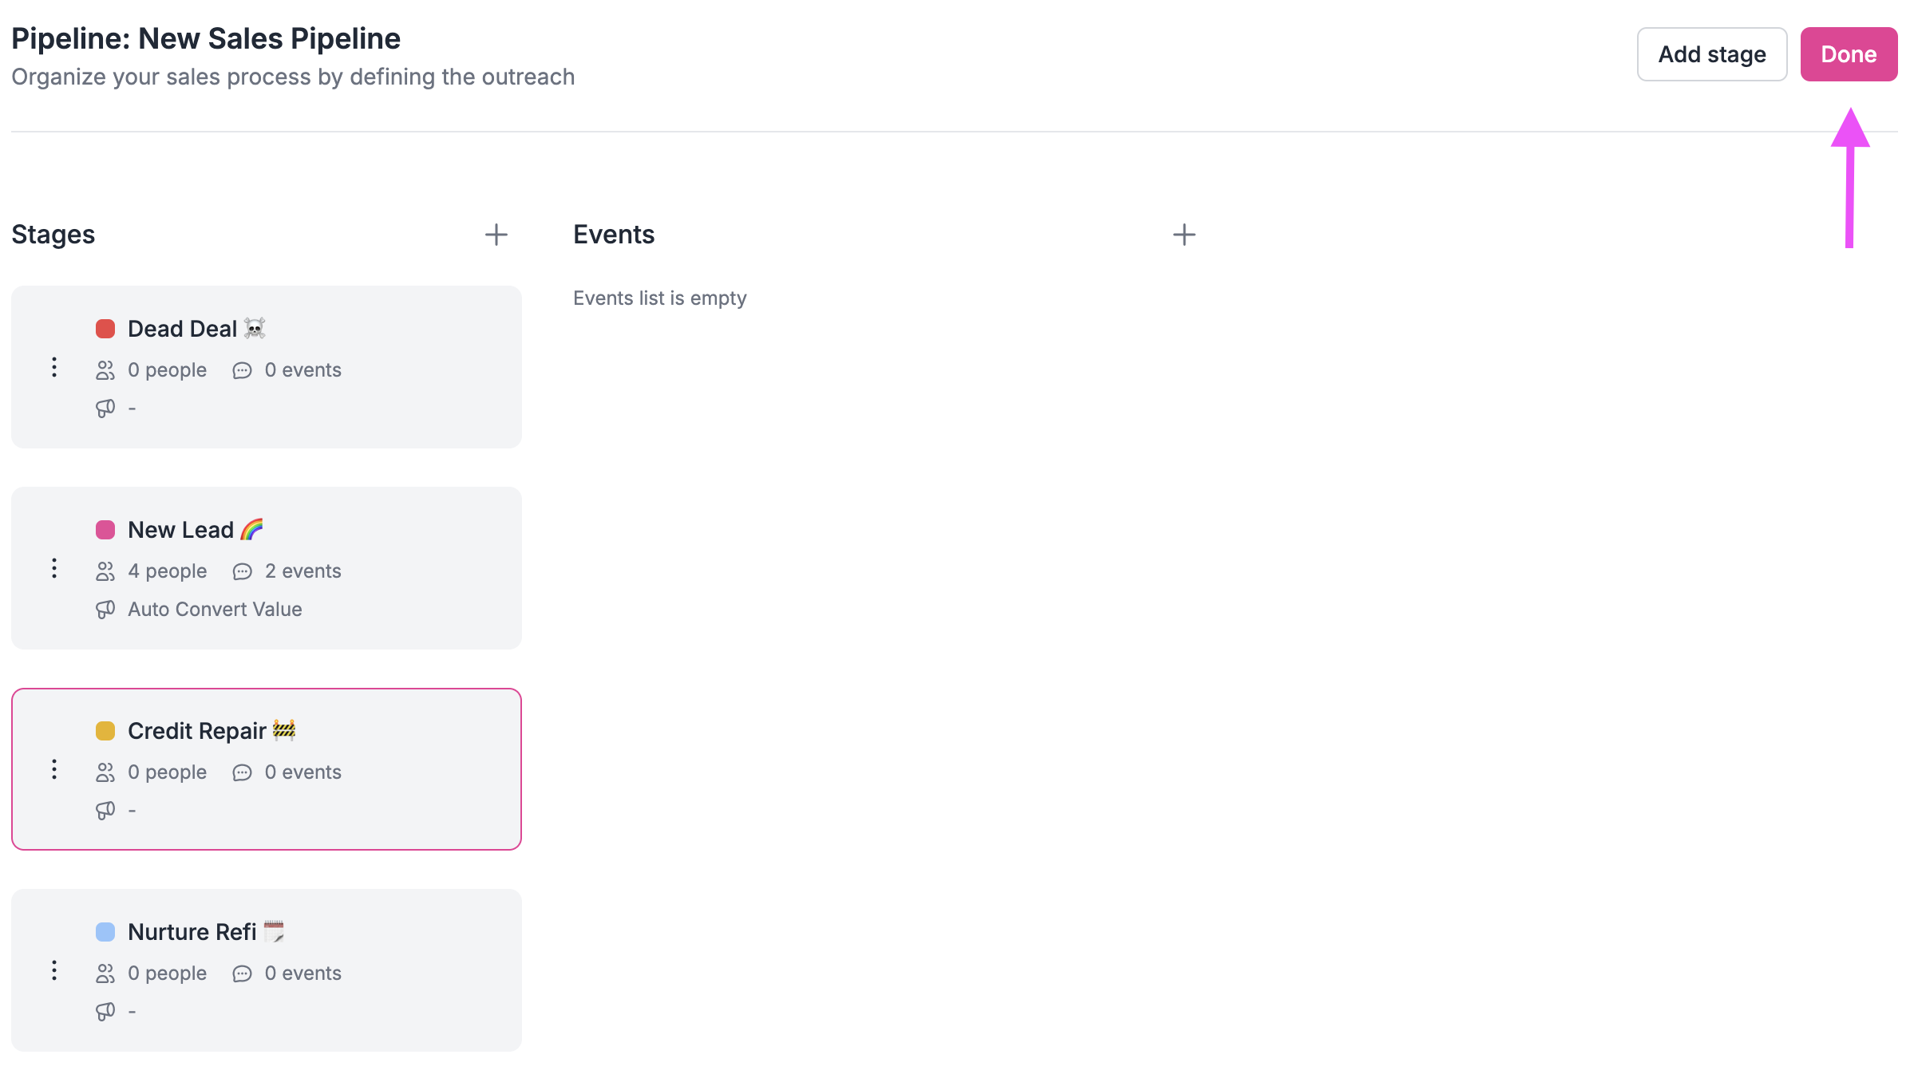This screenshot has width=1914, height=1082.
Task: Click the events chat icon on Nurture Refi stage
Action: coord(242,973)
